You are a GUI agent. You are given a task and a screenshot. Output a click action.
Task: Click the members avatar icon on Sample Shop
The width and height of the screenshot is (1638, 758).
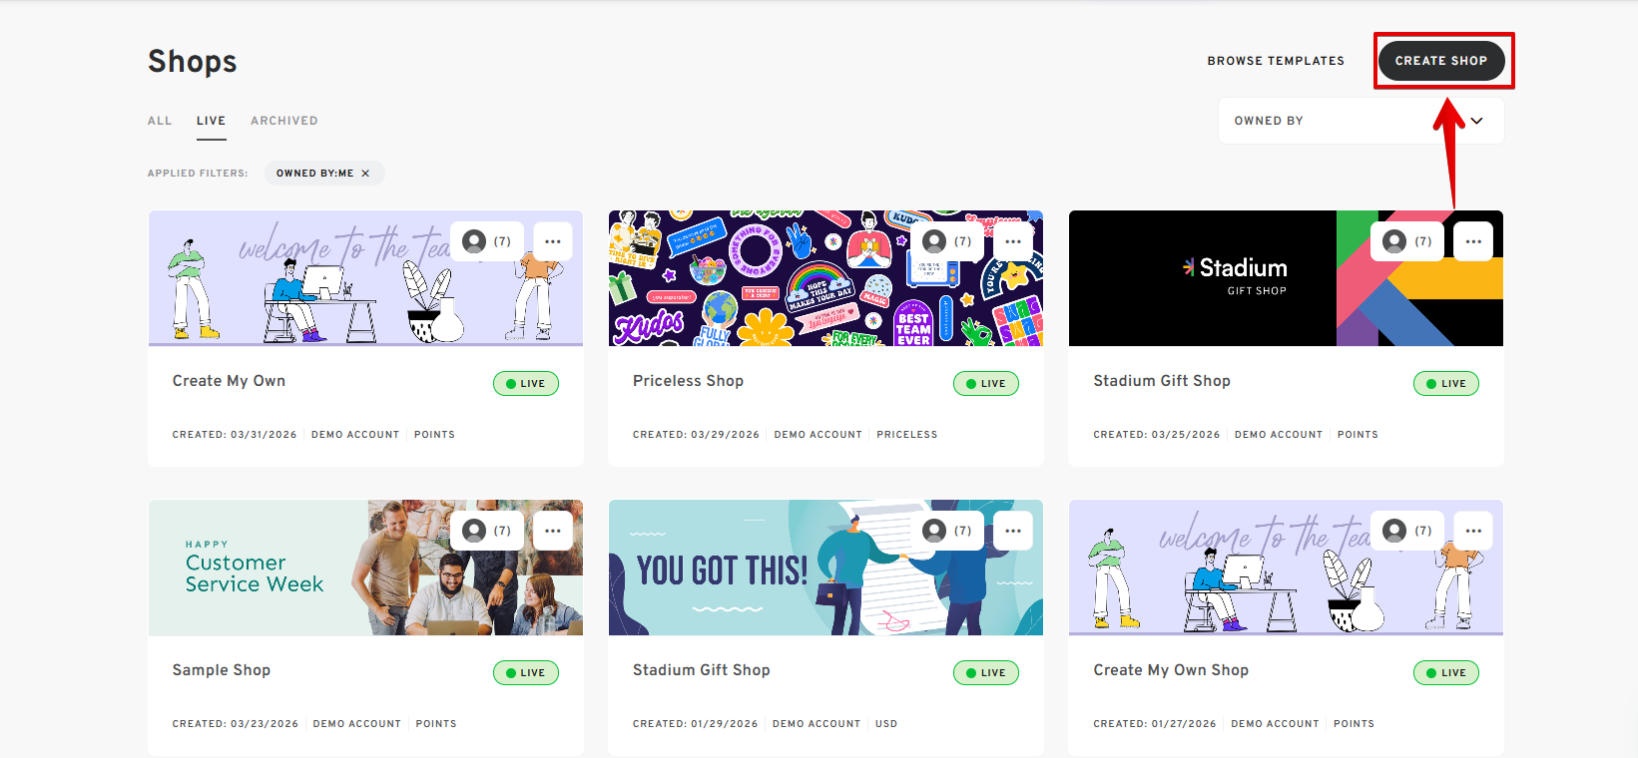click(475, 531)
